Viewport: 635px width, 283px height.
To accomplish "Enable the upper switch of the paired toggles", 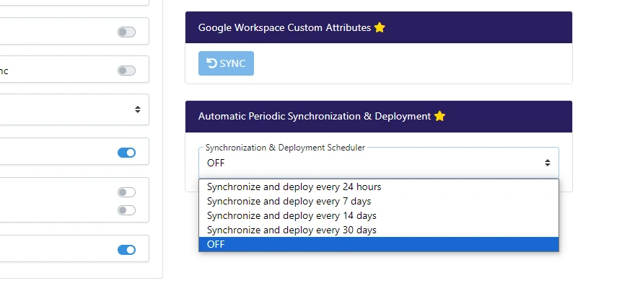I will click(x=126, y=192).
